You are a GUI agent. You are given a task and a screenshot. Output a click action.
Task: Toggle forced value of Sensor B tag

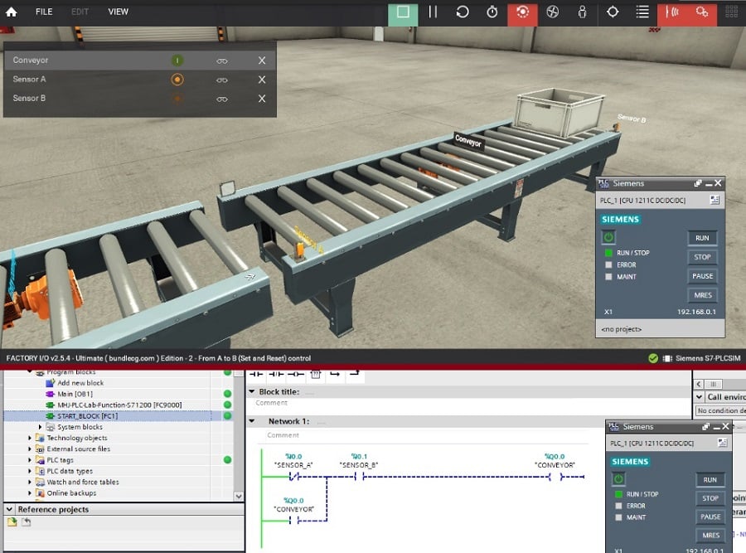pos(177,99)
